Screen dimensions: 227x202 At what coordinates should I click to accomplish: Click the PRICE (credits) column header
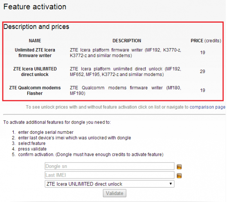(206, 41)
